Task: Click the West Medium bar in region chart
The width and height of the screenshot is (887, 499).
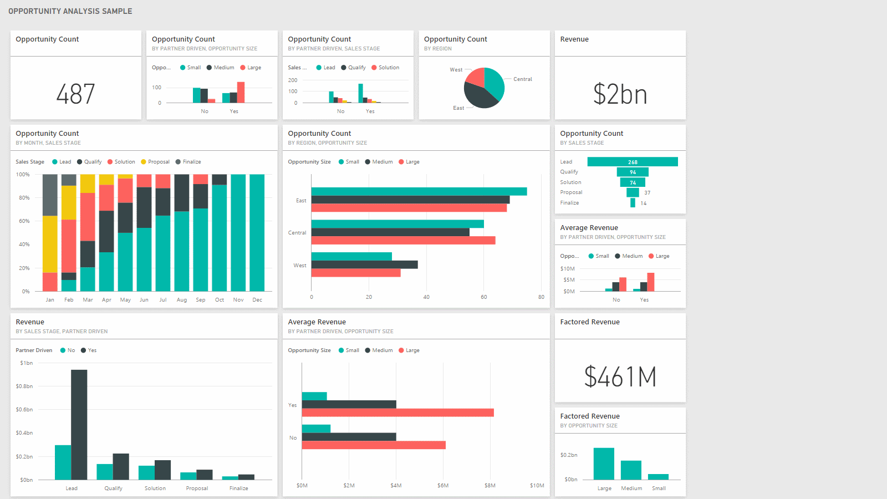Action: [365, 264]
